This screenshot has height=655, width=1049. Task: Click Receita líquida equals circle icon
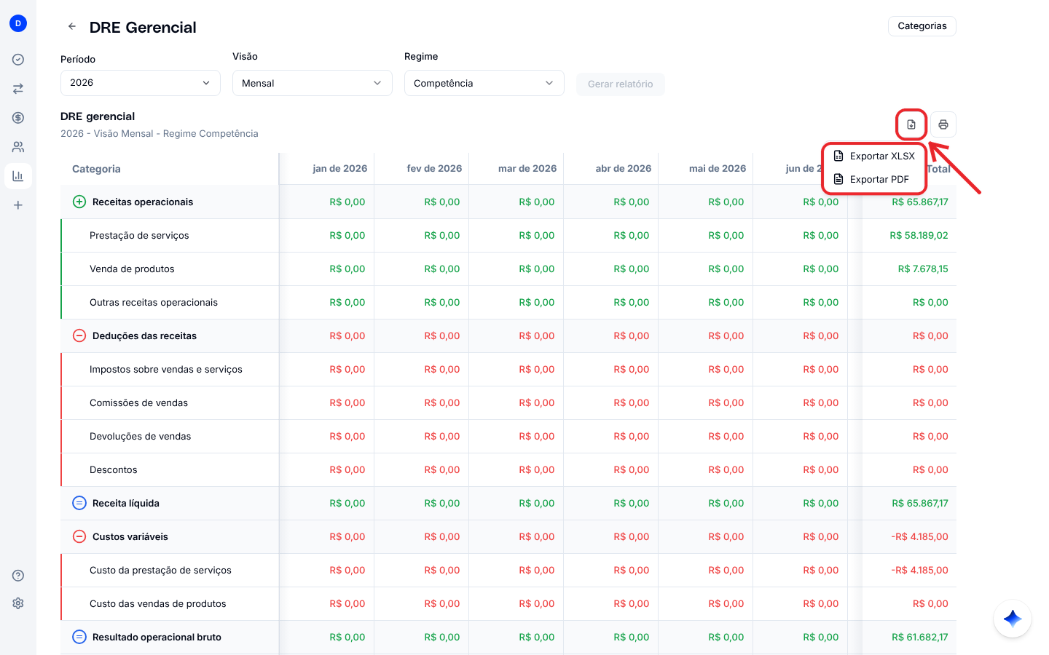coord(79,503)
